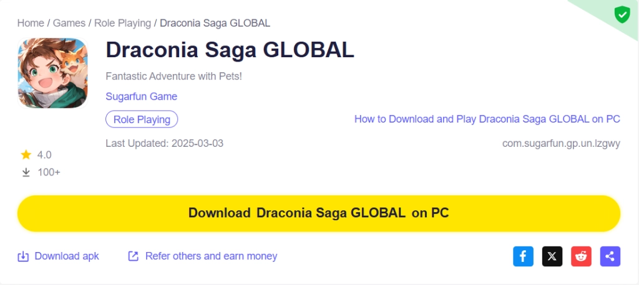Click the Download apk arrow icon
This screenshot has width=639, height=285.
[x=23, y=256]
